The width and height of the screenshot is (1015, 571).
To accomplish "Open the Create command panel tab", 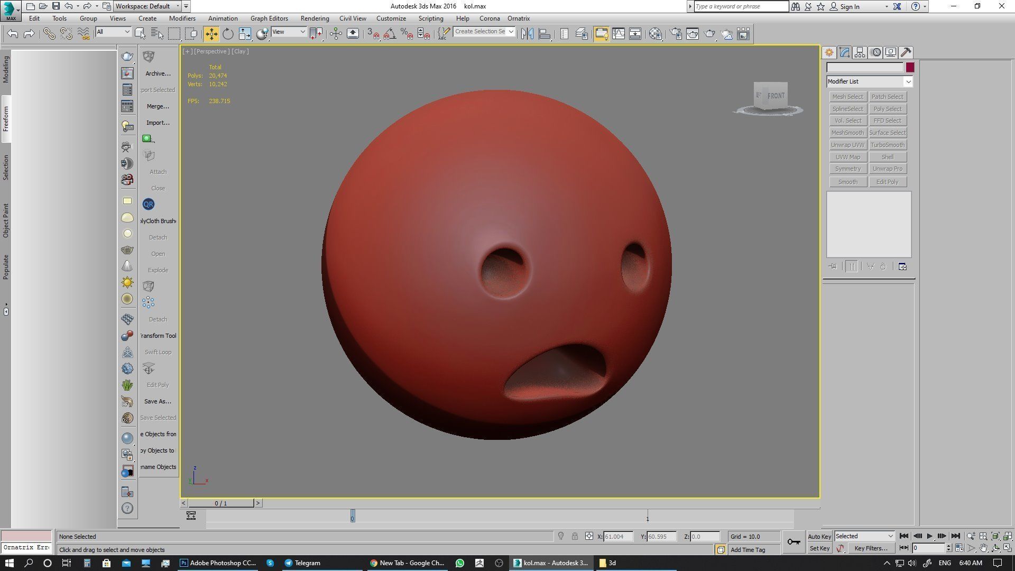I will (x=829, y=52).
